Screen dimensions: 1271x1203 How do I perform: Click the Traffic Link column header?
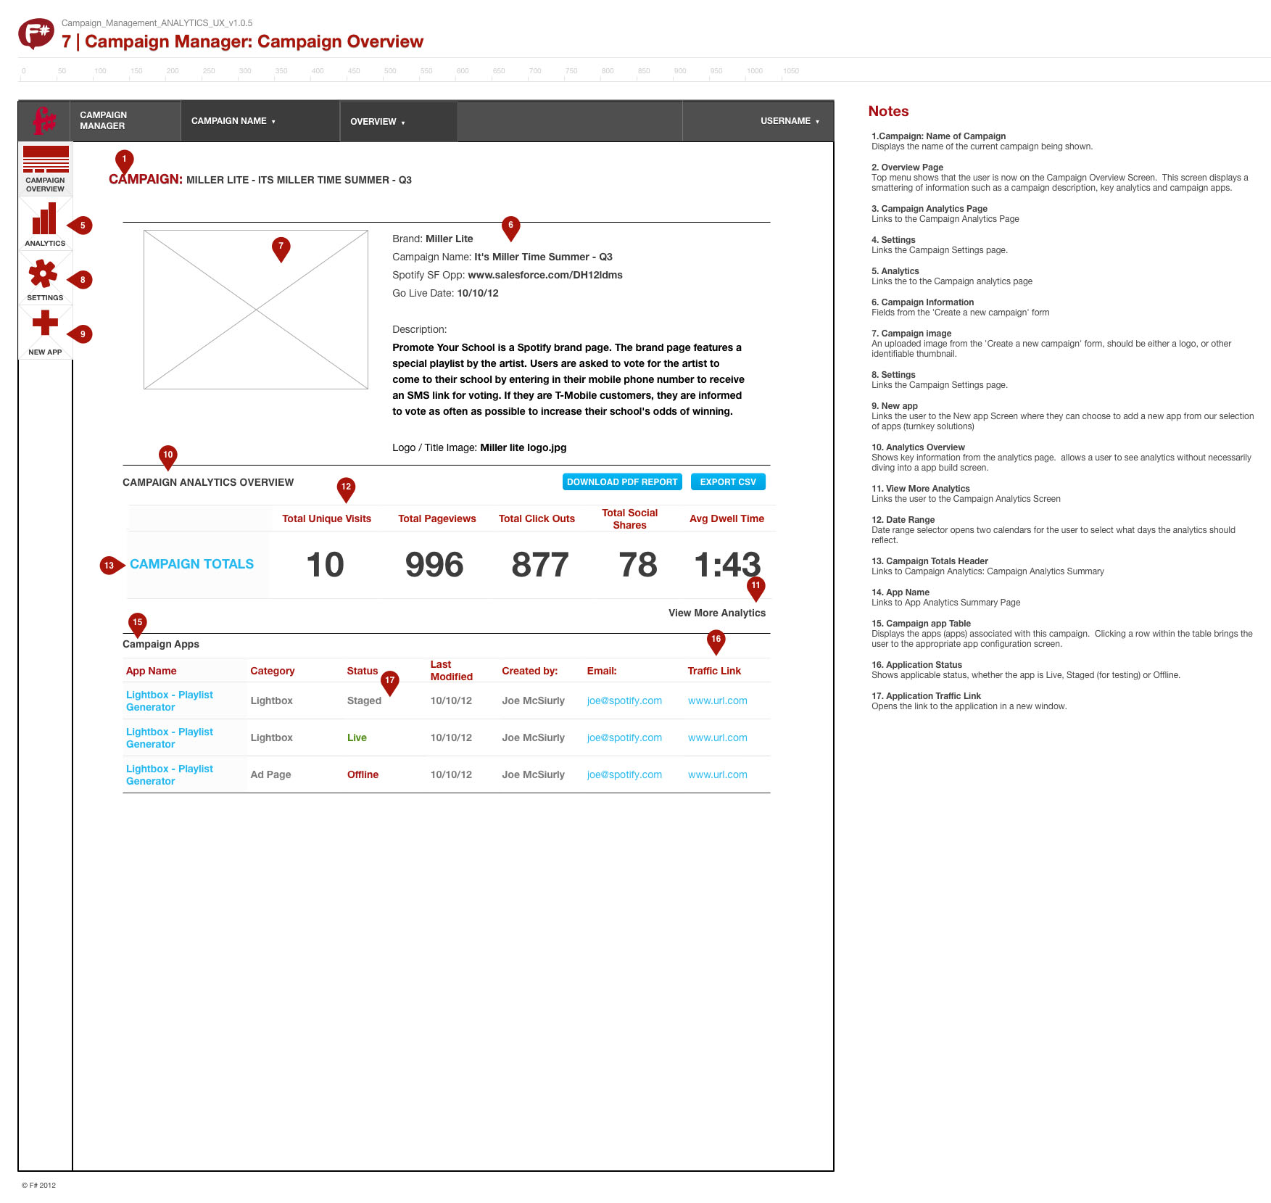pos(714,671)
